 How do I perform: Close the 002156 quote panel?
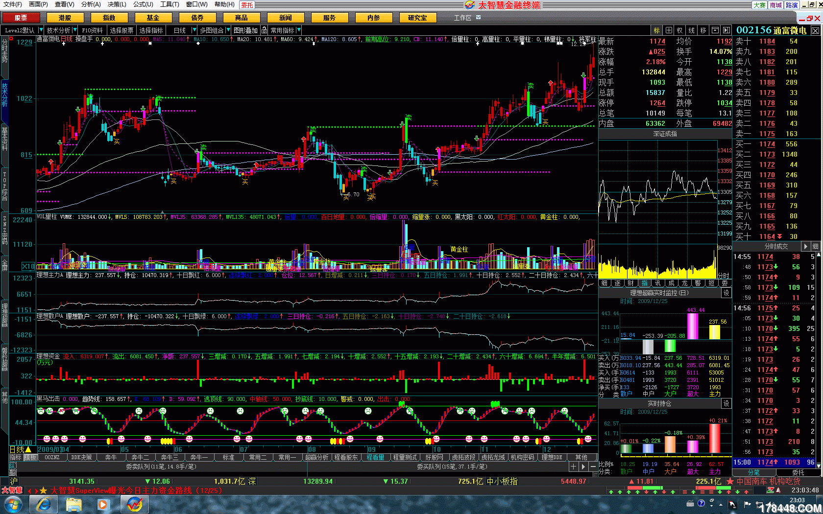[815, 30]
